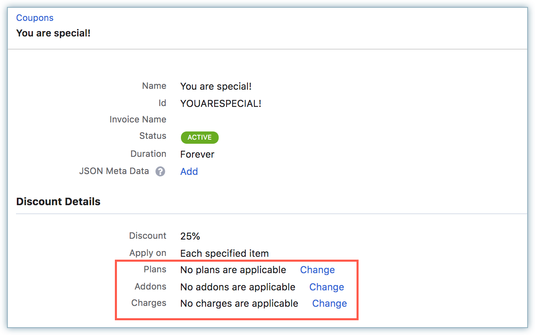Screen dimensions: 535x335
Task: Click the Duration value Forever
Action: pos(197,154)
